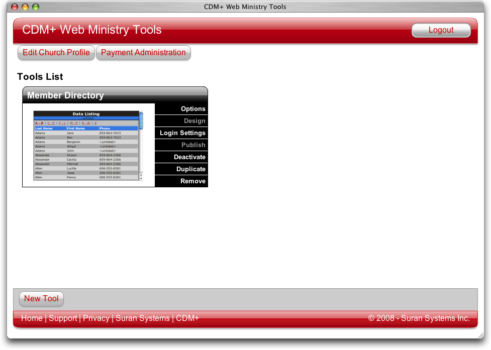The width and height of the screenshot is (491, 350).
Task: Select the Design menu entry
Action: (x=194, y=121)
